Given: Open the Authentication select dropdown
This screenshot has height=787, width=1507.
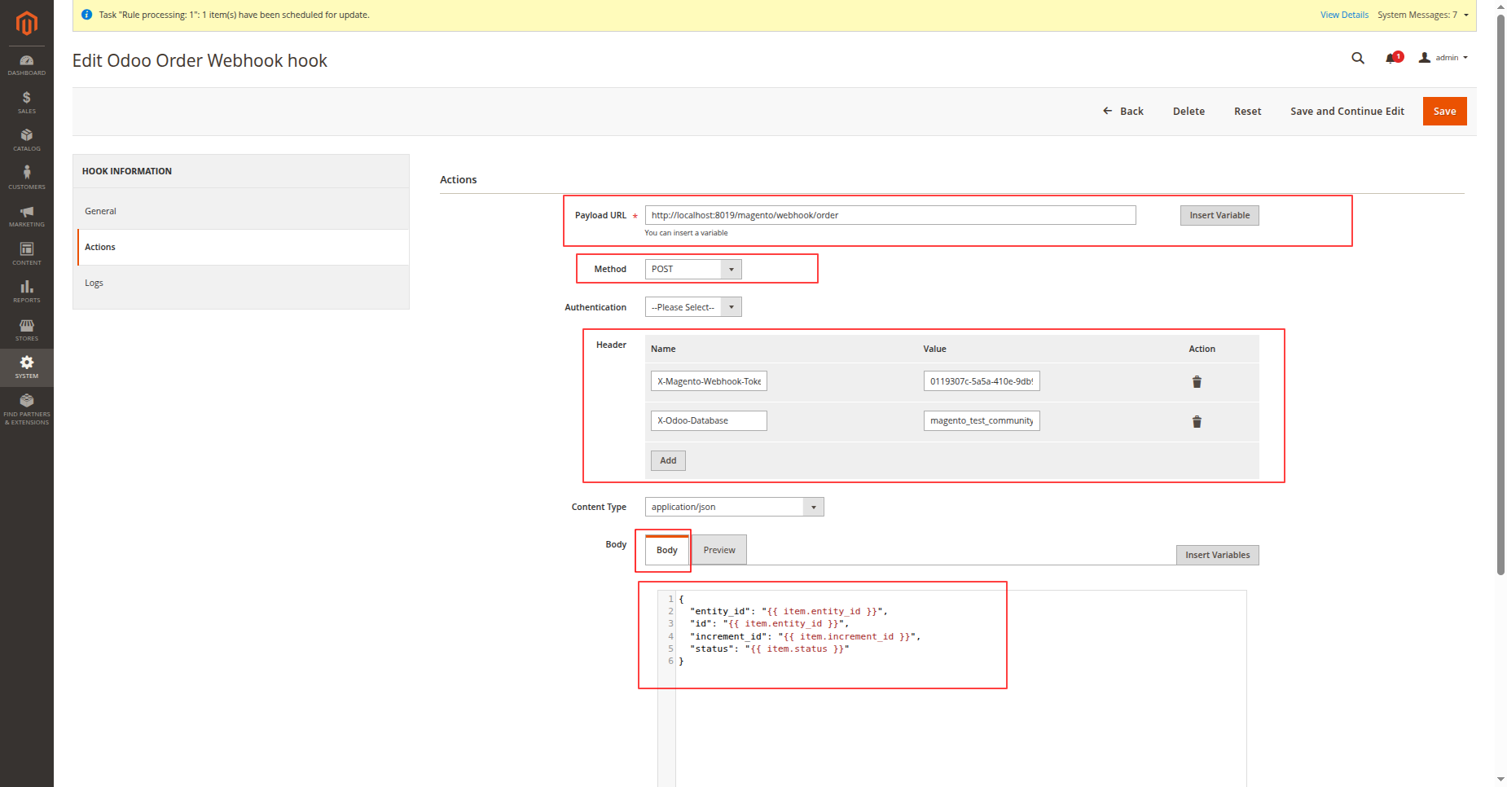Looking at the screenshot, I should 693,307.
